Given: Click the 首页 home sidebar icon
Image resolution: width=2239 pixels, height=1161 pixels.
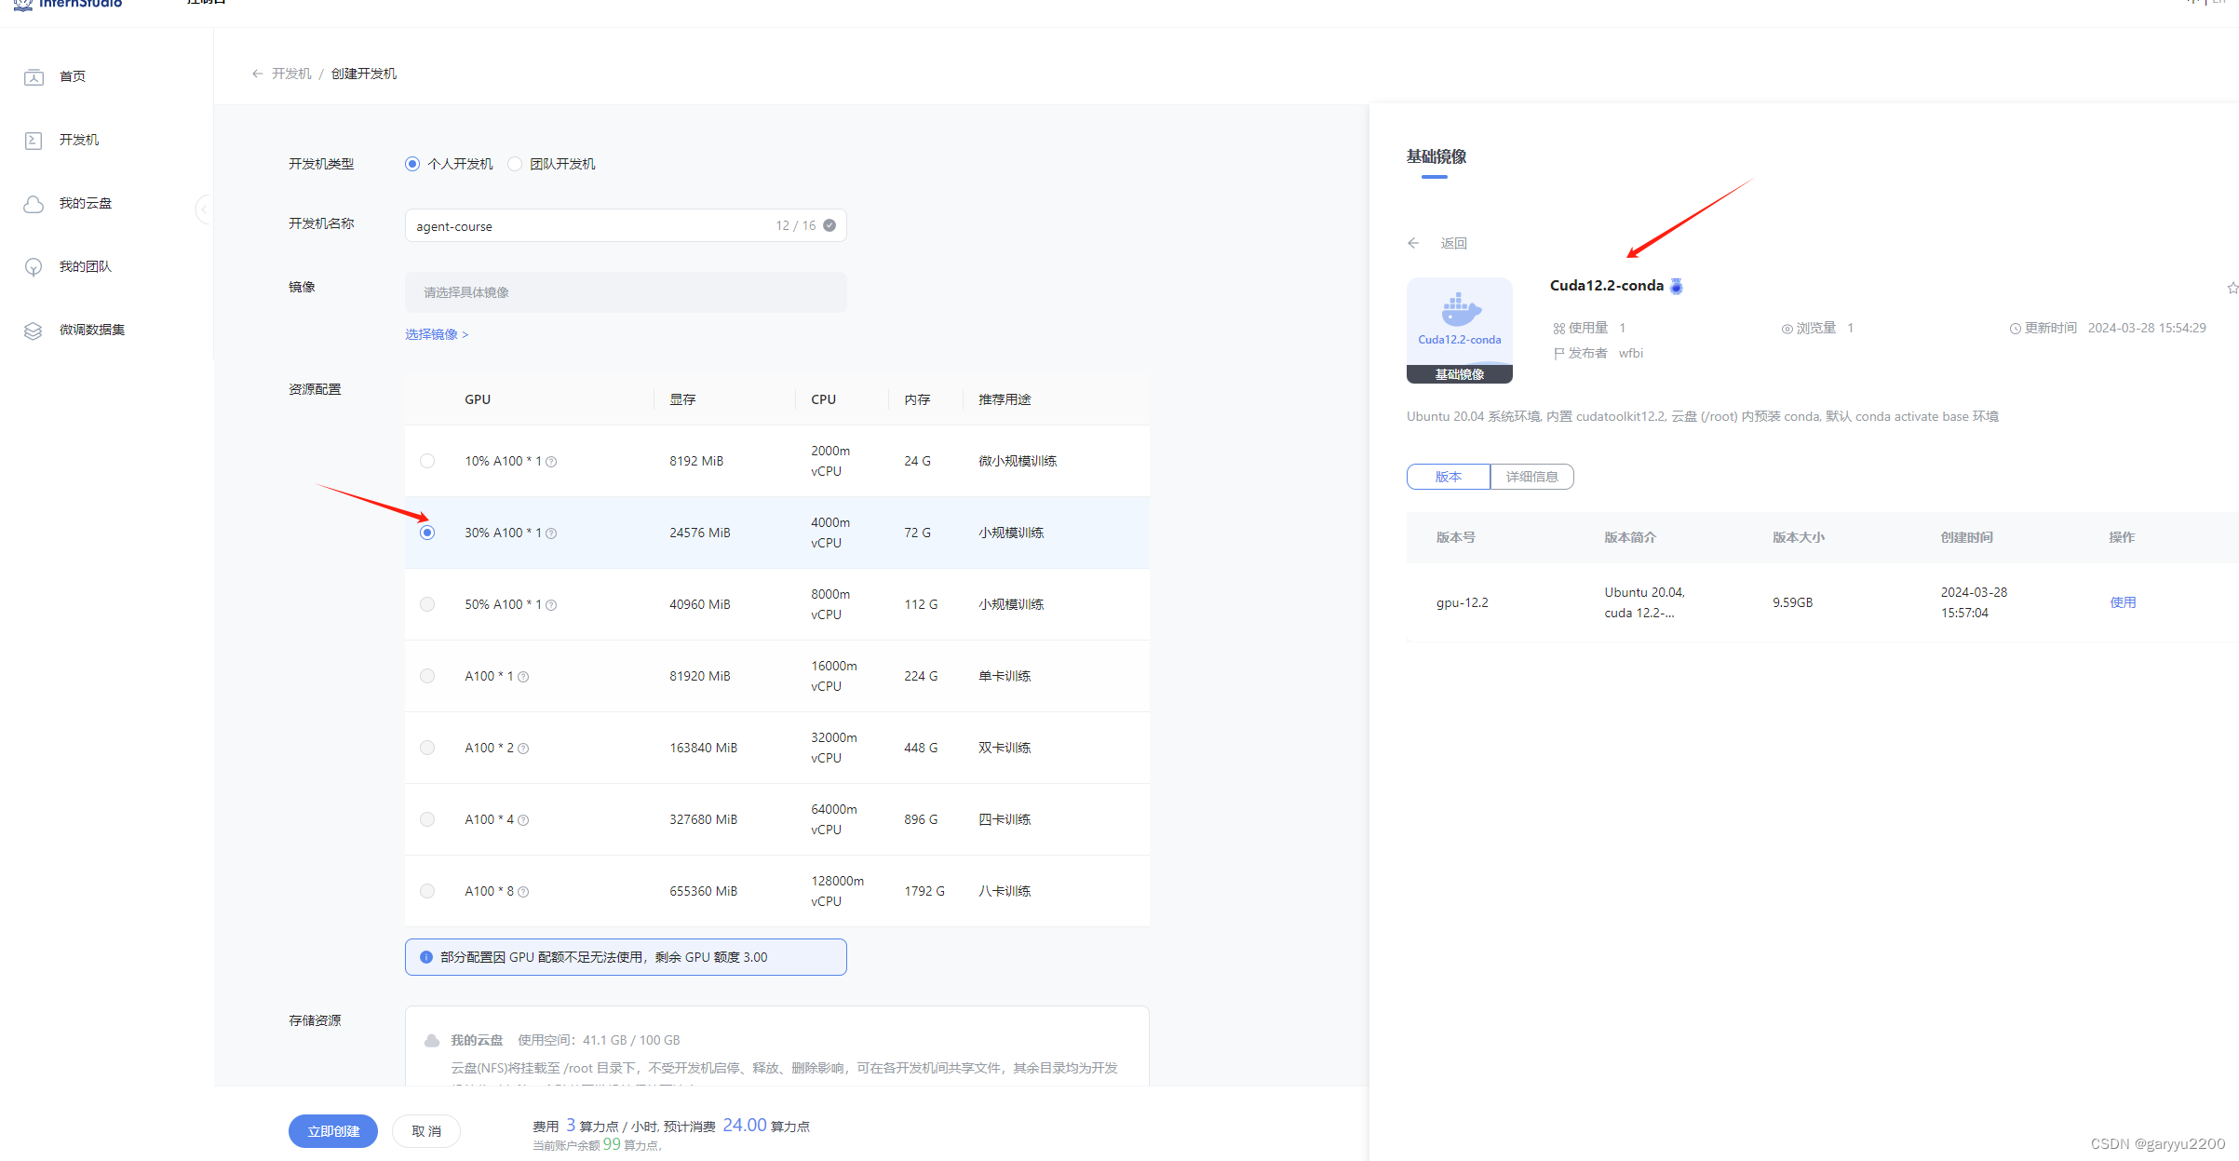Looking at the screenshot, I should pyautogui.click(x=34, y=76).
